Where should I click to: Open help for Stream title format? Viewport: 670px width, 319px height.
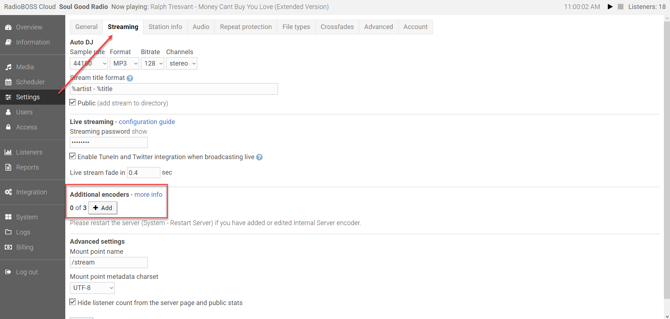pyautogui.click(x=130, y=78)
